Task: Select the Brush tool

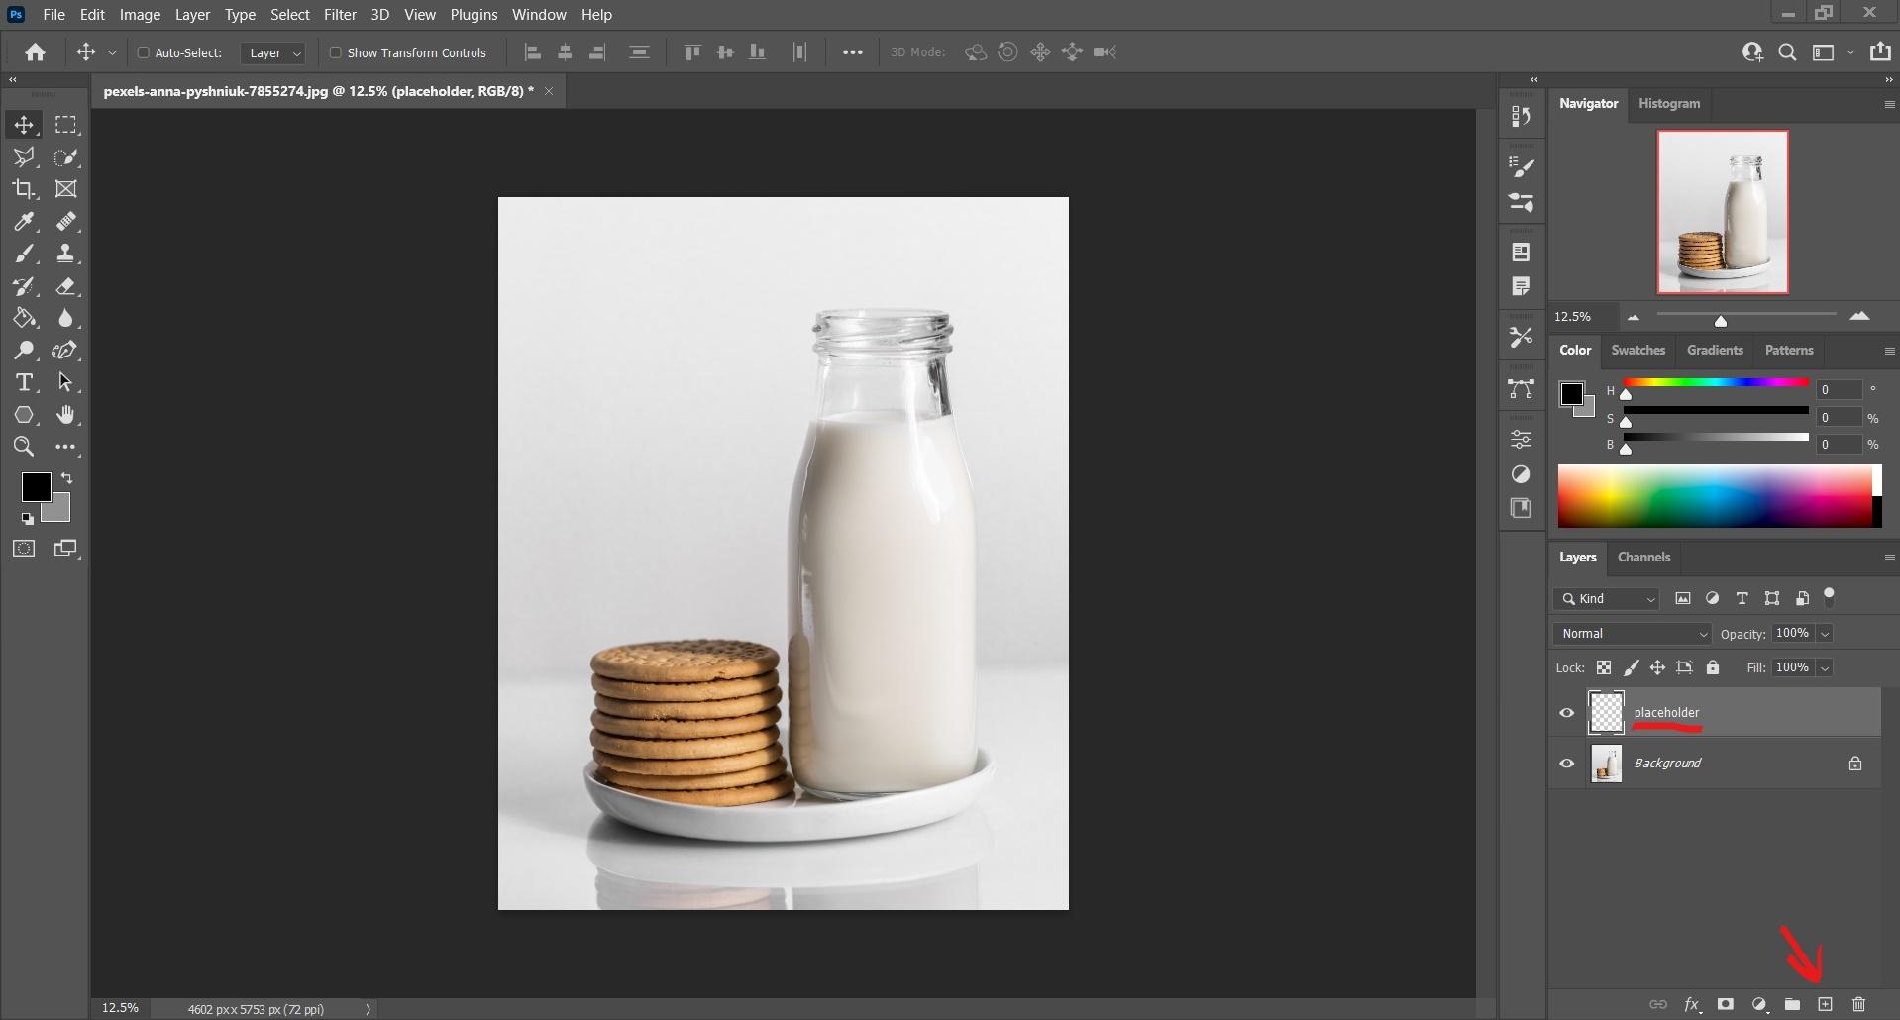Action: click(24, 255)
